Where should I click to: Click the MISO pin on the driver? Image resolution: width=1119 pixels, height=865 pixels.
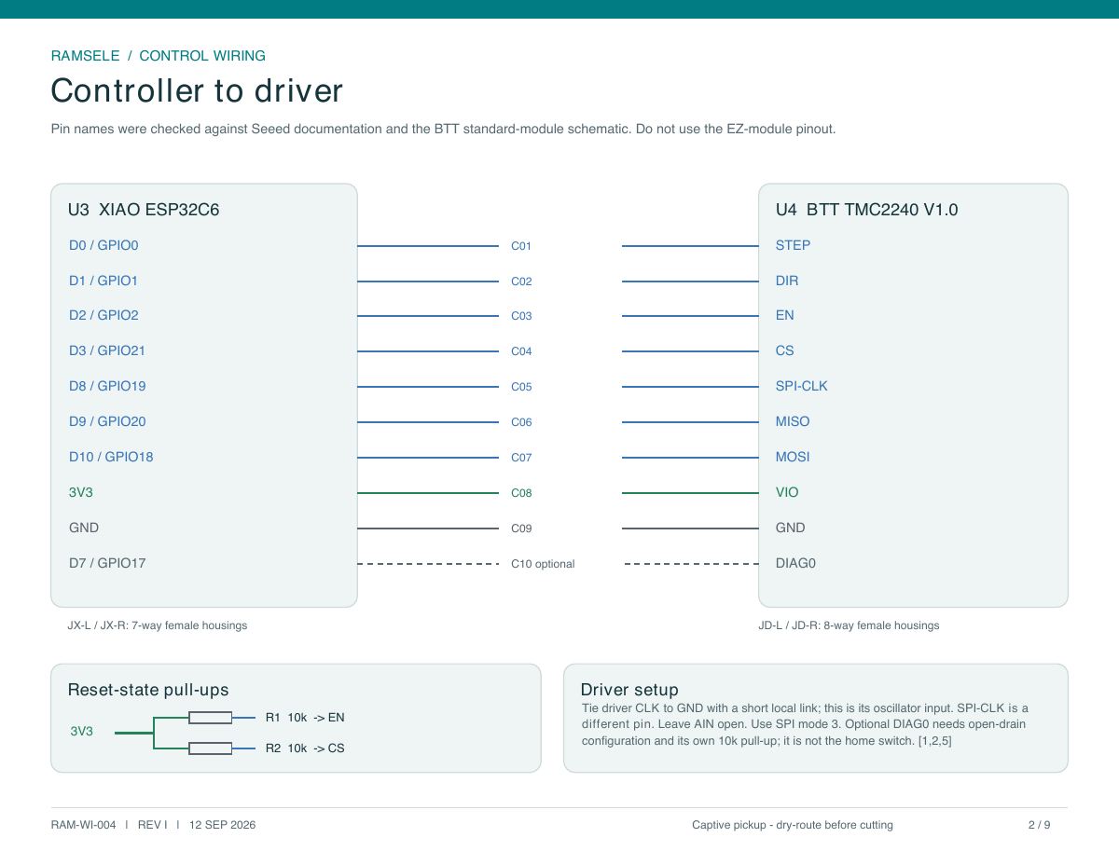793,421
